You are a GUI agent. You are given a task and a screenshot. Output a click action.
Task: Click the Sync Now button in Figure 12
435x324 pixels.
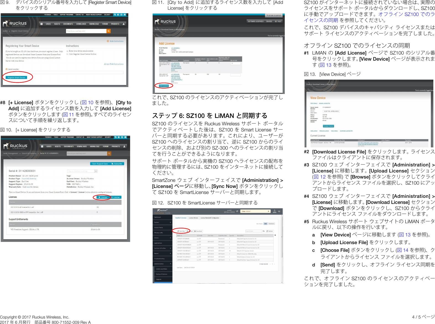coord(181,231)
